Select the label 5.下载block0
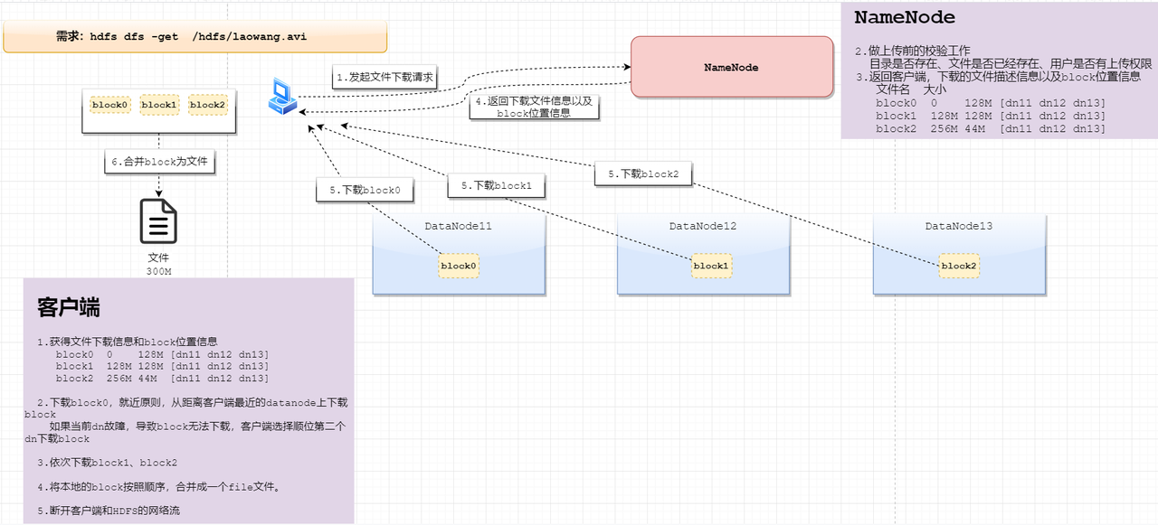This screenshot has height=525, width=1158. tap(365, 190)
